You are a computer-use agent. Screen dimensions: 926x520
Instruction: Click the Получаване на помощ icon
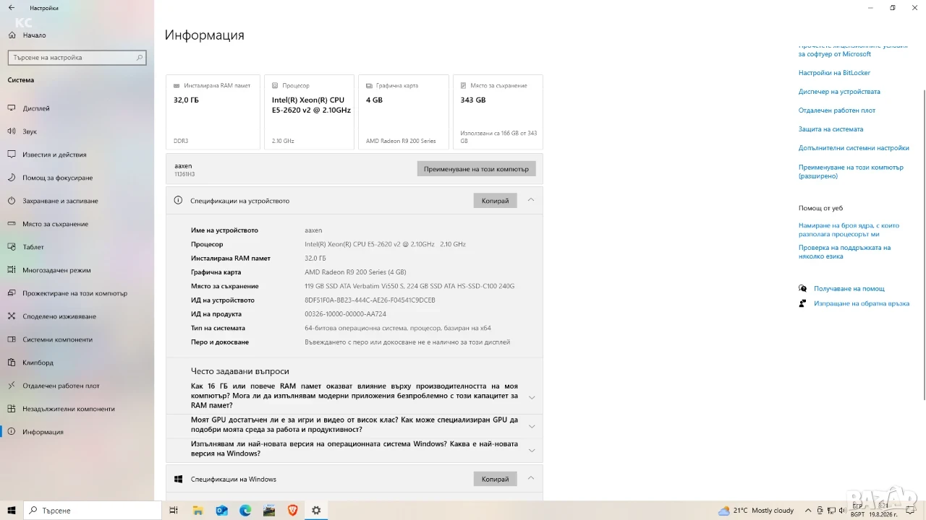[802, 289]
